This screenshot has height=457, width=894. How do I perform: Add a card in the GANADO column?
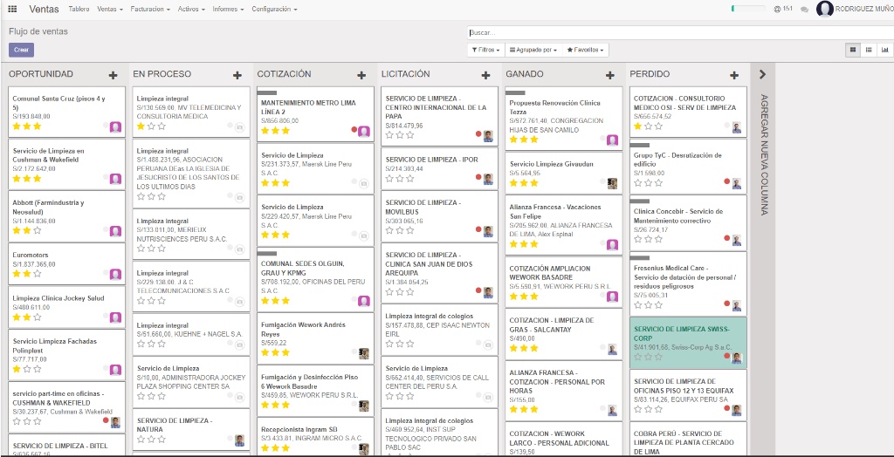(x=610, y=75)
